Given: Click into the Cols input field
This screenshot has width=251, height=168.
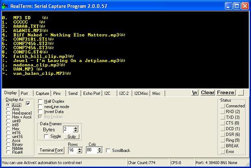Looking at the screenshot, I should (x=92, y=150).
